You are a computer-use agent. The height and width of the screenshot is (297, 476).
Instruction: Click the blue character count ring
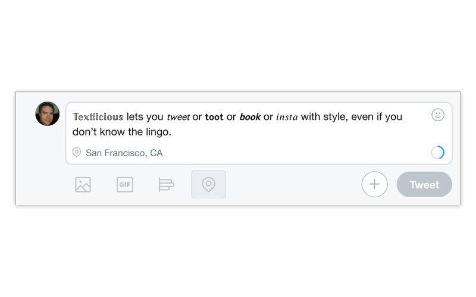[438, 153]
